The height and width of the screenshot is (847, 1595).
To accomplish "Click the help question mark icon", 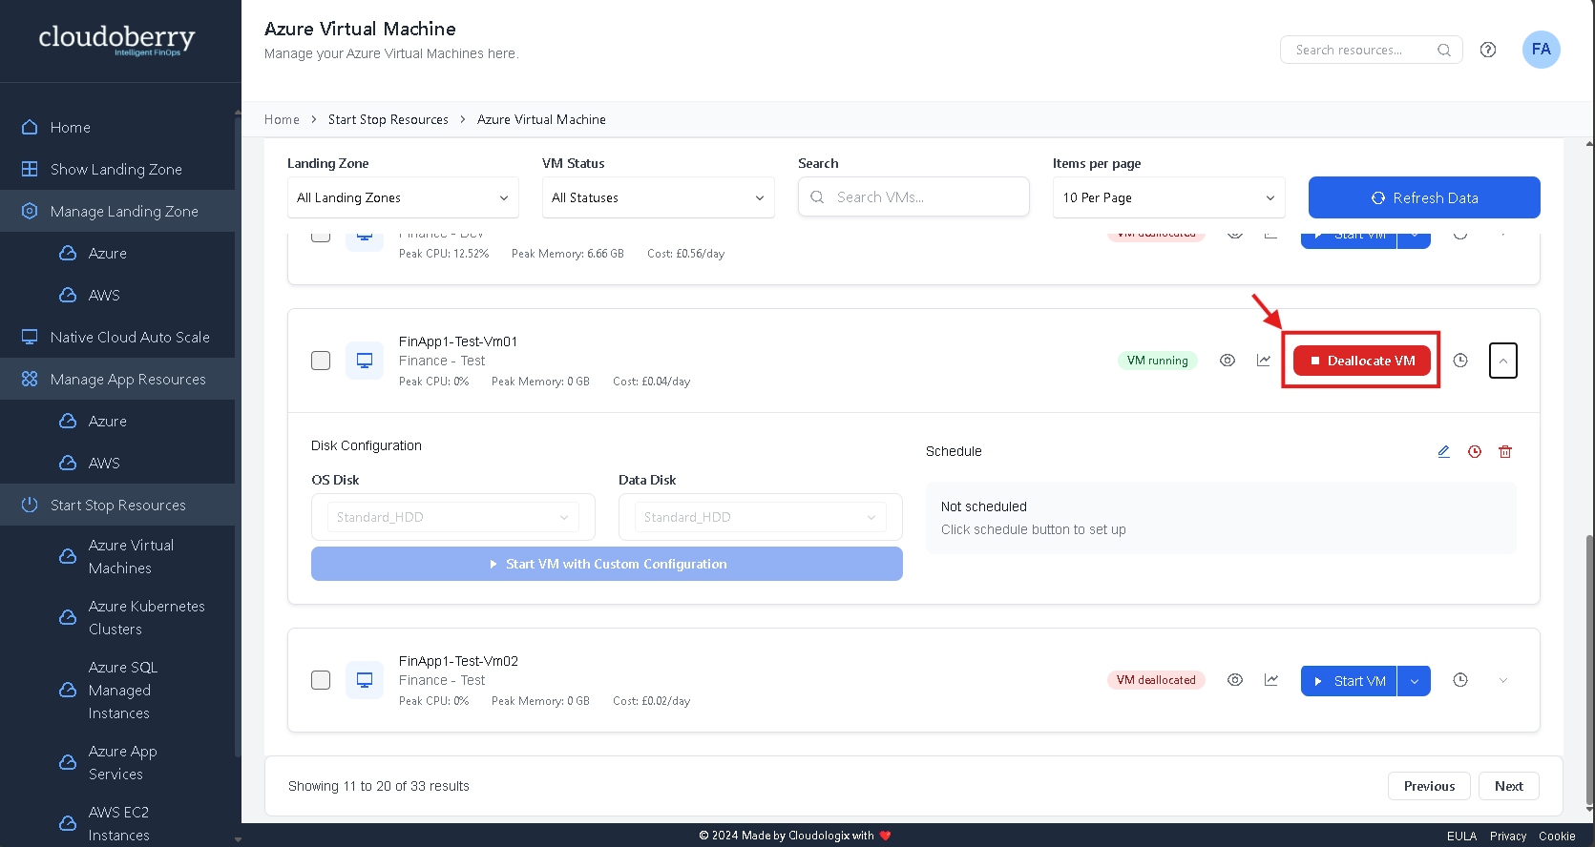I will [x=1488, y=50].
